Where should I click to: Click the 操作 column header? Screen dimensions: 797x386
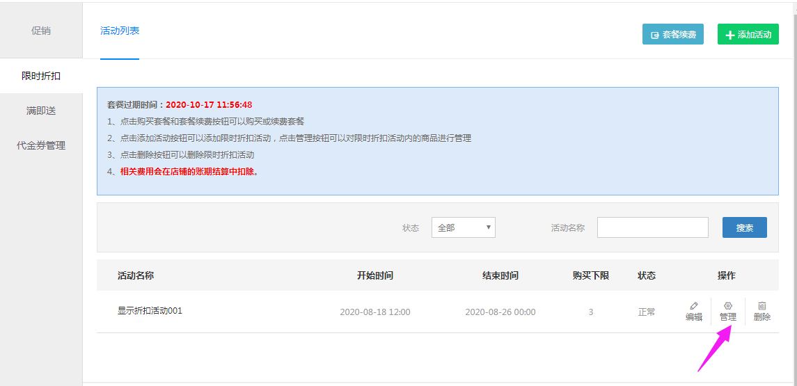pos(726,276)
